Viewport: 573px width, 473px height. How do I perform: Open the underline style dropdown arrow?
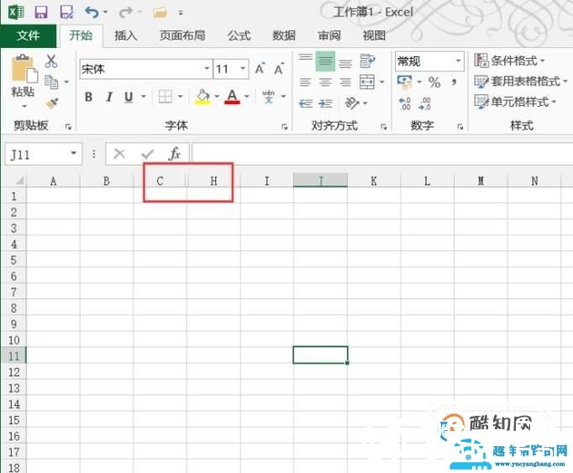click(144, 97)
